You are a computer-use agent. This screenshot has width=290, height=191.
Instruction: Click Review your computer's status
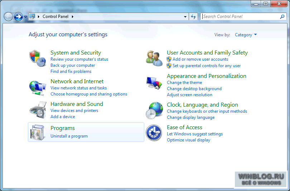[79, 59]
